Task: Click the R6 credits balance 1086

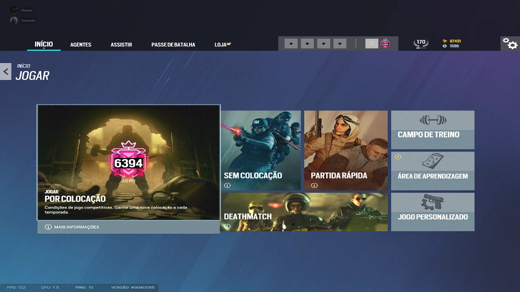Action: point(451,46)
